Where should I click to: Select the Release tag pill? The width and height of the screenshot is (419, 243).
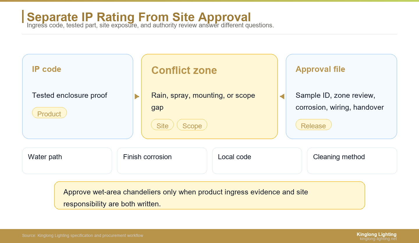point(314,125)
